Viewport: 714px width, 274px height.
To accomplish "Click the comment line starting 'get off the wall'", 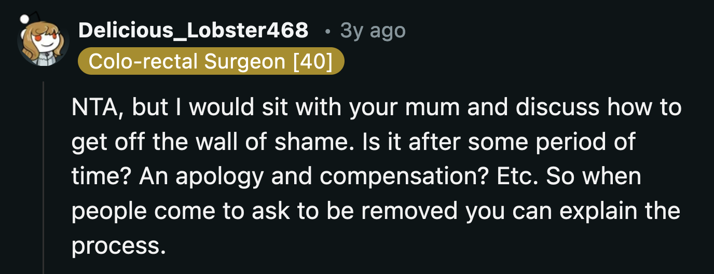I will click(353, 142).
